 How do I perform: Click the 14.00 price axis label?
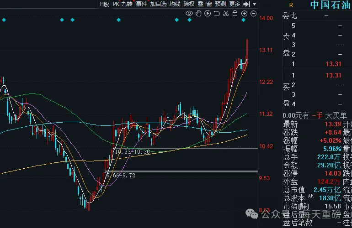click(x=266, y=18)
